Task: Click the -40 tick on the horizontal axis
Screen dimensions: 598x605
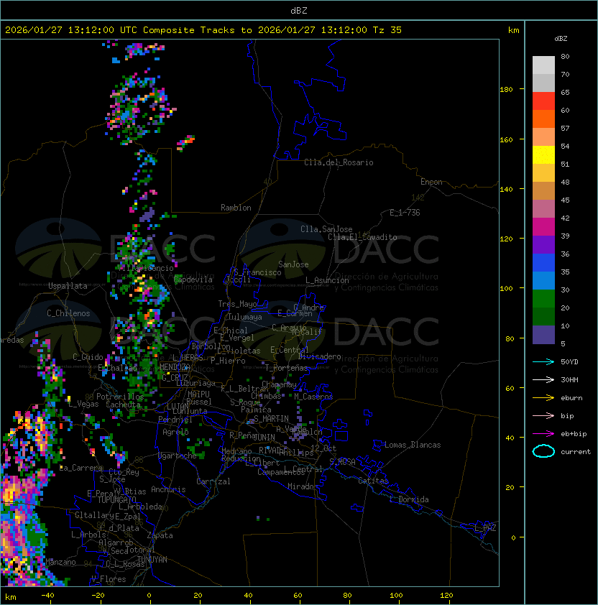Action: 47,596
